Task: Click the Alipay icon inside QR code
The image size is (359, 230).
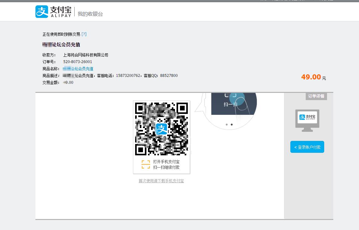Action: point(161,129)
